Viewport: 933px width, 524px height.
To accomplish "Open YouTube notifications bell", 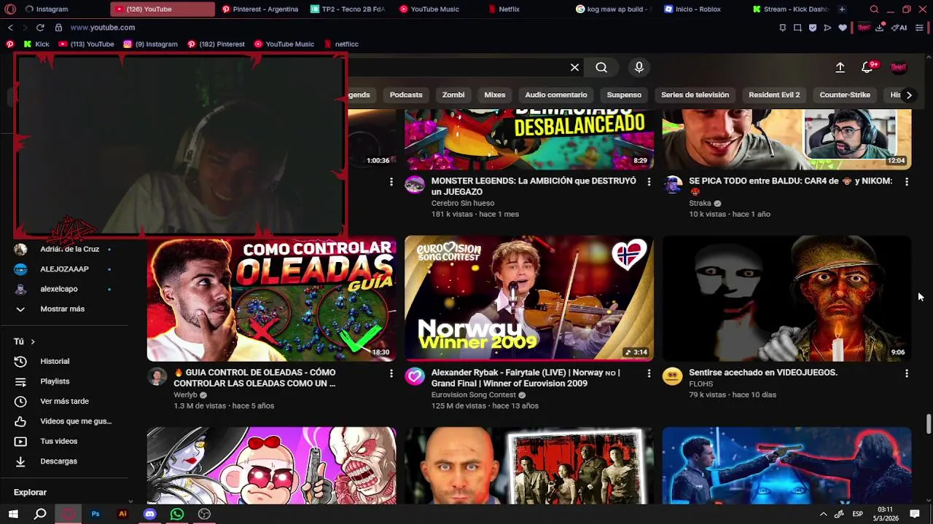I will [867, 68].
